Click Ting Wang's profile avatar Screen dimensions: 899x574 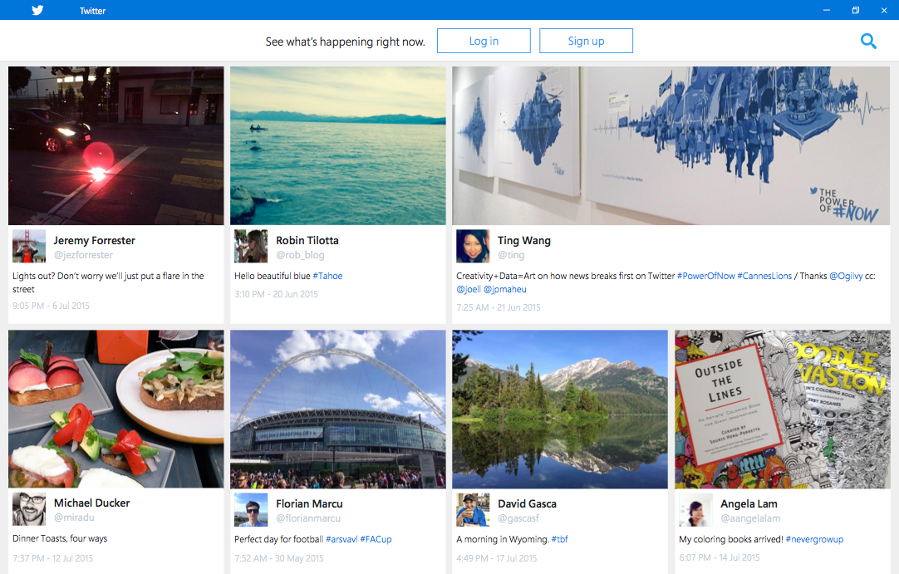(x=473, y=246)
